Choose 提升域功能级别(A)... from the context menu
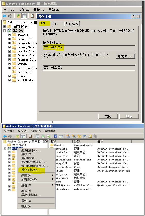The height and width of the screenshot is (216, 145). click(35, 166)
